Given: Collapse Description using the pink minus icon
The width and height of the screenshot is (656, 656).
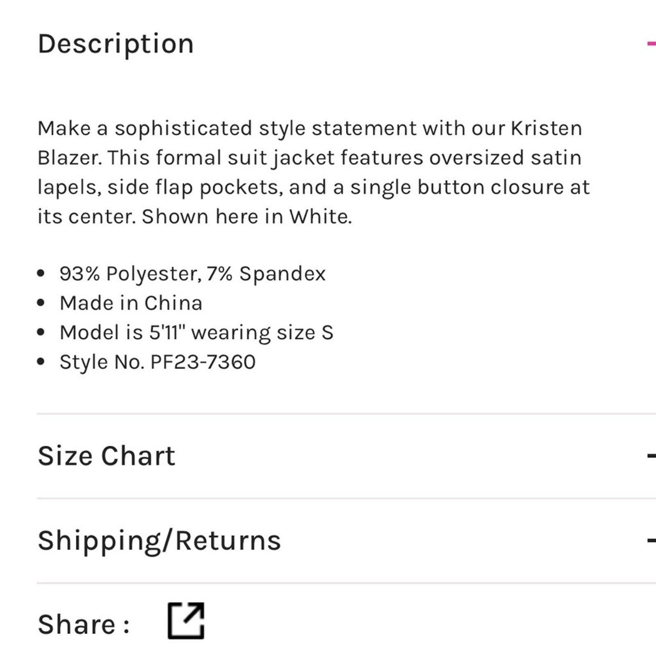Looking at the screenshot, I should [x=651, y=43].
